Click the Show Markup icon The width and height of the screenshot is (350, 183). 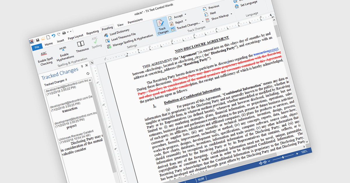pos(207,20)
